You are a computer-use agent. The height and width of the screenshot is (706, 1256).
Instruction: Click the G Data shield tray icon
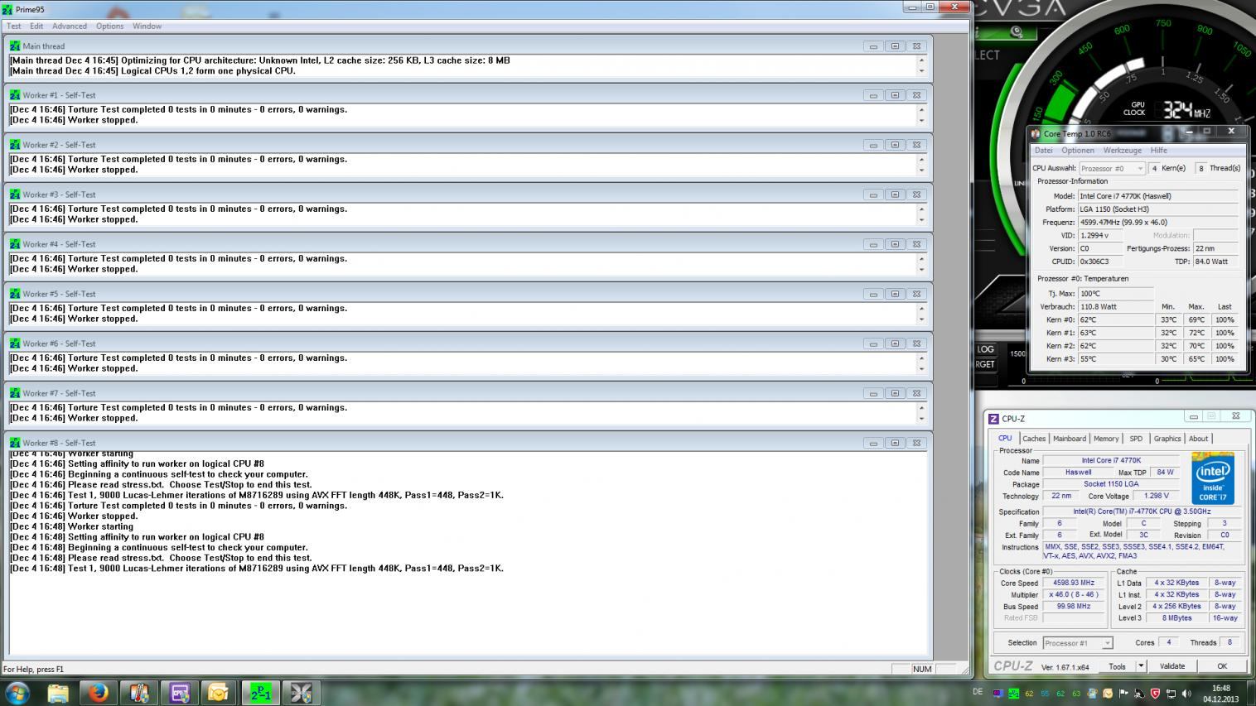tap(1155, 694)
